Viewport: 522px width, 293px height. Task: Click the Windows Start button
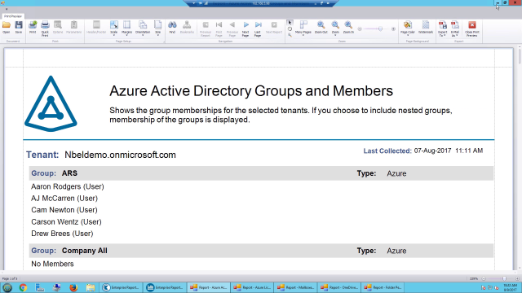pos(7,287)
